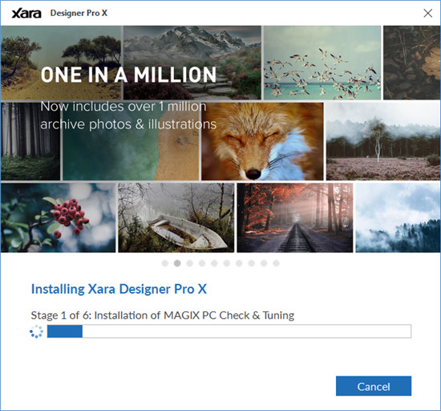Image resolution: width=441 pixels, height=411 pixels.
Task: Click the Xara logo in title bar
Action: click(26, 13)
